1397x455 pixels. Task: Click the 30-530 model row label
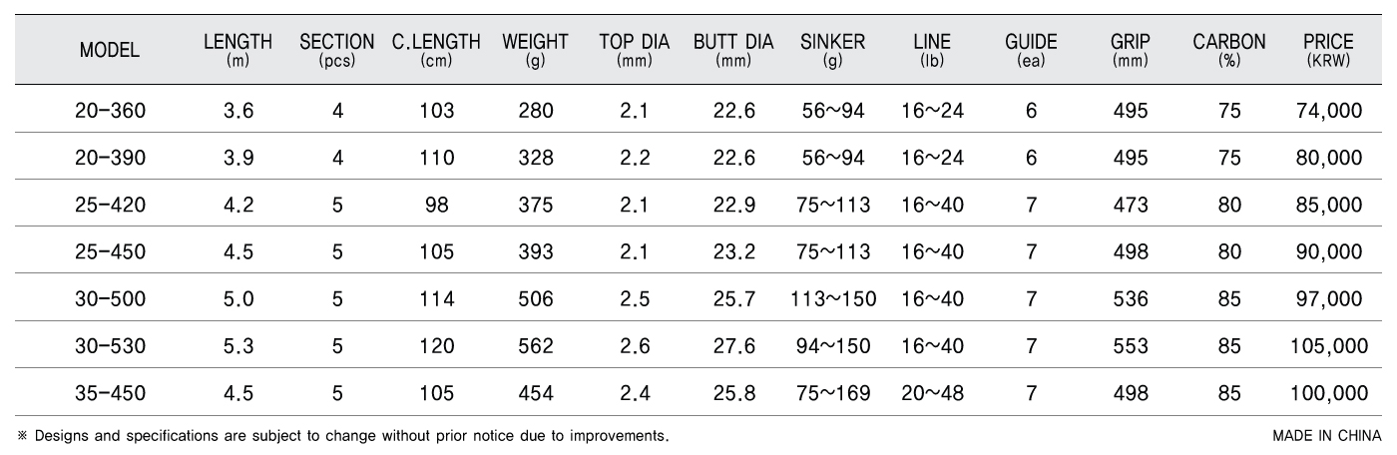[110, 346]
